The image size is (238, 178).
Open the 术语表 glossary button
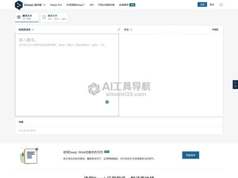(215, 30)
